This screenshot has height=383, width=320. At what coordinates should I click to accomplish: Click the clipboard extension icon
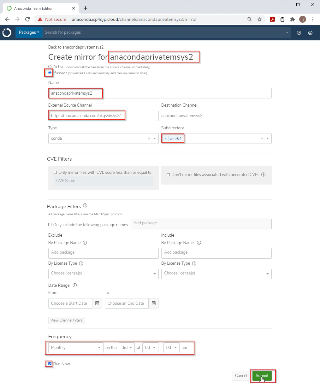click(x=282, y=19)
